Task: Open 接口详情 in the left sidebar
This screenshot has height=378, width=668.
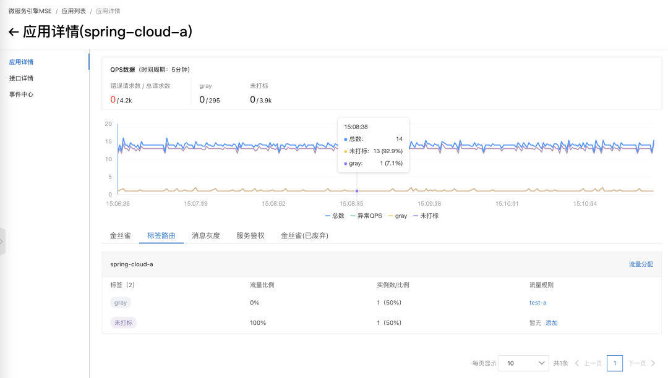Action: pos(21,78)
